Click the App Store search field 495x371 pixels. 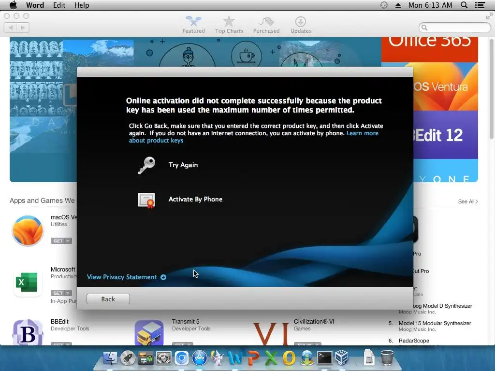click(455, 28)
